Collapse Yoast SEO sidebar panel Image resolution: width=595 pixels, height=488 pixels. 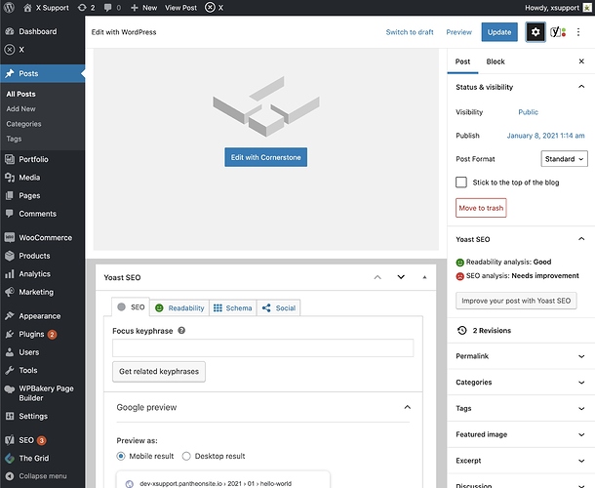coord(521,239)
